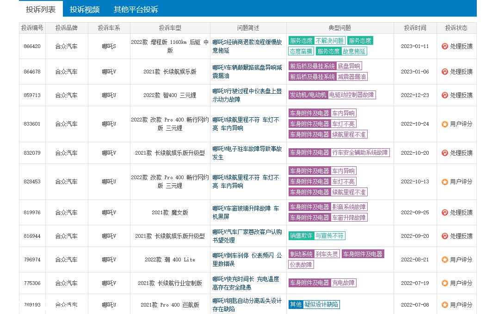Image resolution: width=499 pixels, height=314 pixels.
Task: Click the 减震器漏油 tag
Action: tap(351, 77)
